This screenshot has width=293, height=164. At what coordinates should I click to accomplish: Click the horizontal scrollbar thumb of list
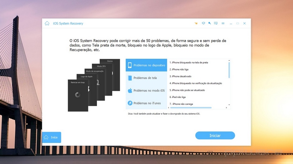(x=191, y=108)
